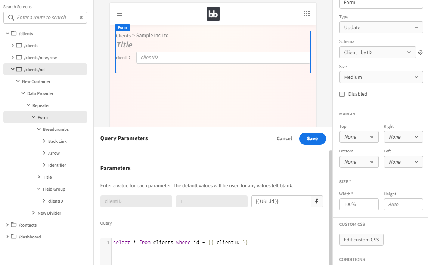Image resolution: width=428 pixels, height=265 pixels.
Task: Open the hamburger menu in the preview
Action: tap(119, 14)
